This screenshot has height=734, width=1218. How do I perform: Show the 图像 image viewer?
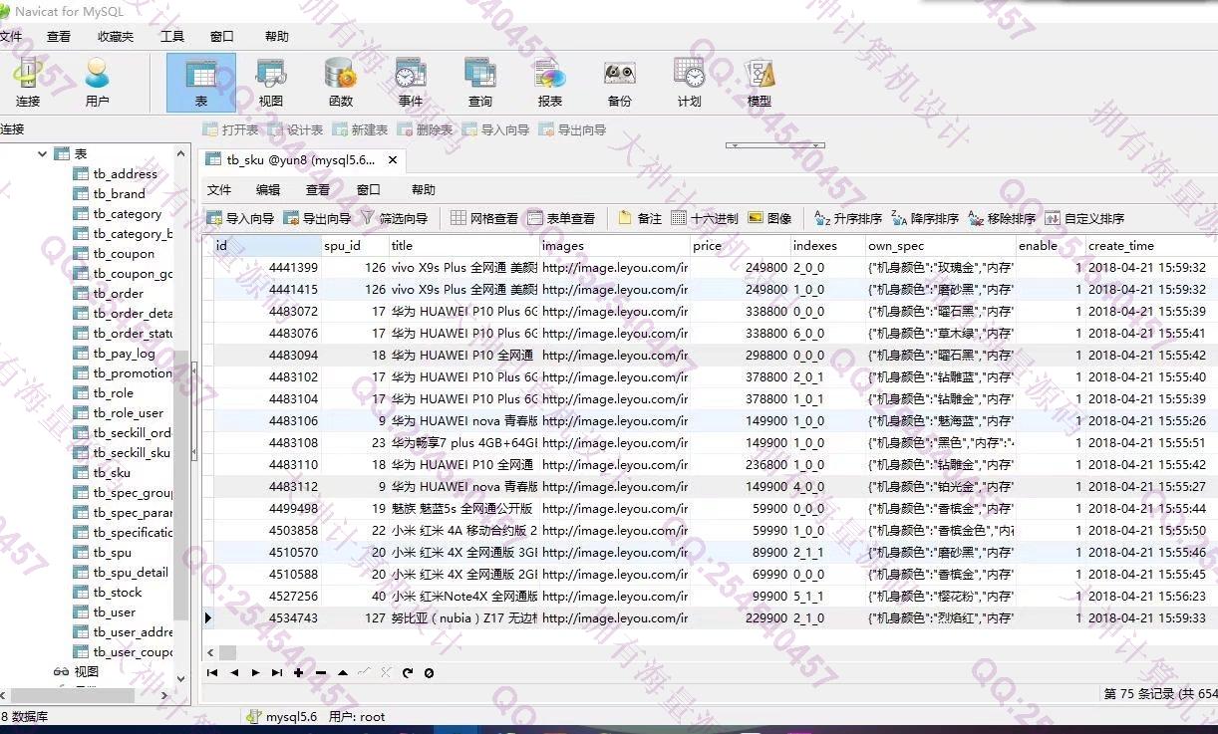769,218
